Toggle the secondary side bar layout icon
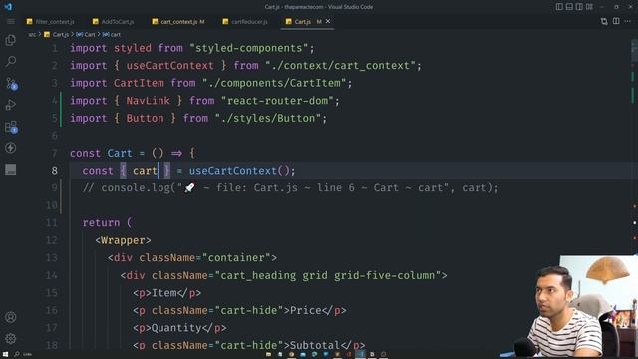The width and height of the screenshot is (638, 359). pyautogui.click(x=579, y=7)
